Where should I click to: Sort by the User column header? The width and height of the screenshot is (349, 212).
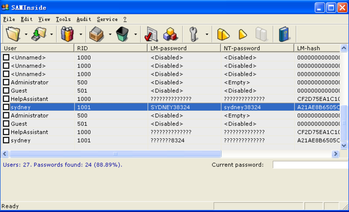pyautogui.click(x=37, y=48)
